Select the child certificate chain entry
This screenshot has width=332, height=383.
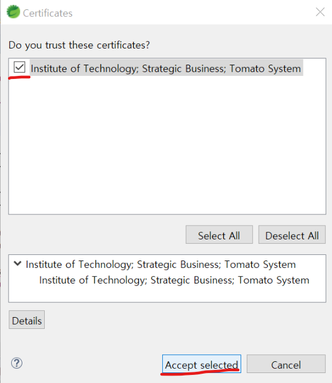click(x=174, y=280)
